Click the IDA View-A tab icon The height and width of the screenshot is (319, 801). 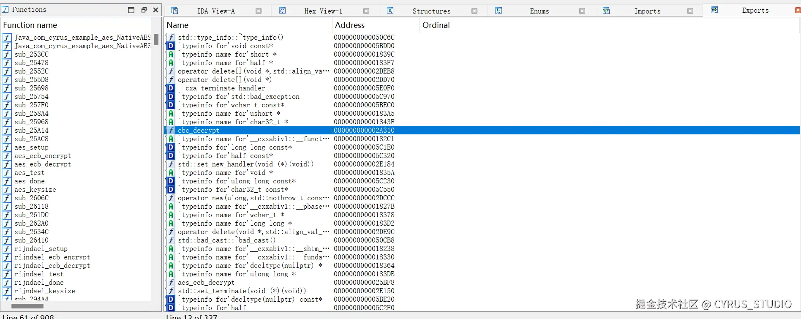pyautogui.click(x=174, y=11)
